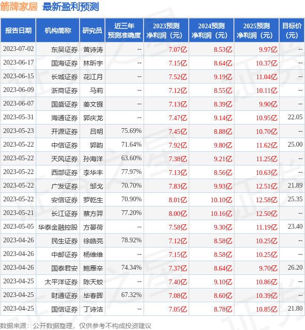
Task: Click the 目标价(元) column header
Action: [292, 31]
